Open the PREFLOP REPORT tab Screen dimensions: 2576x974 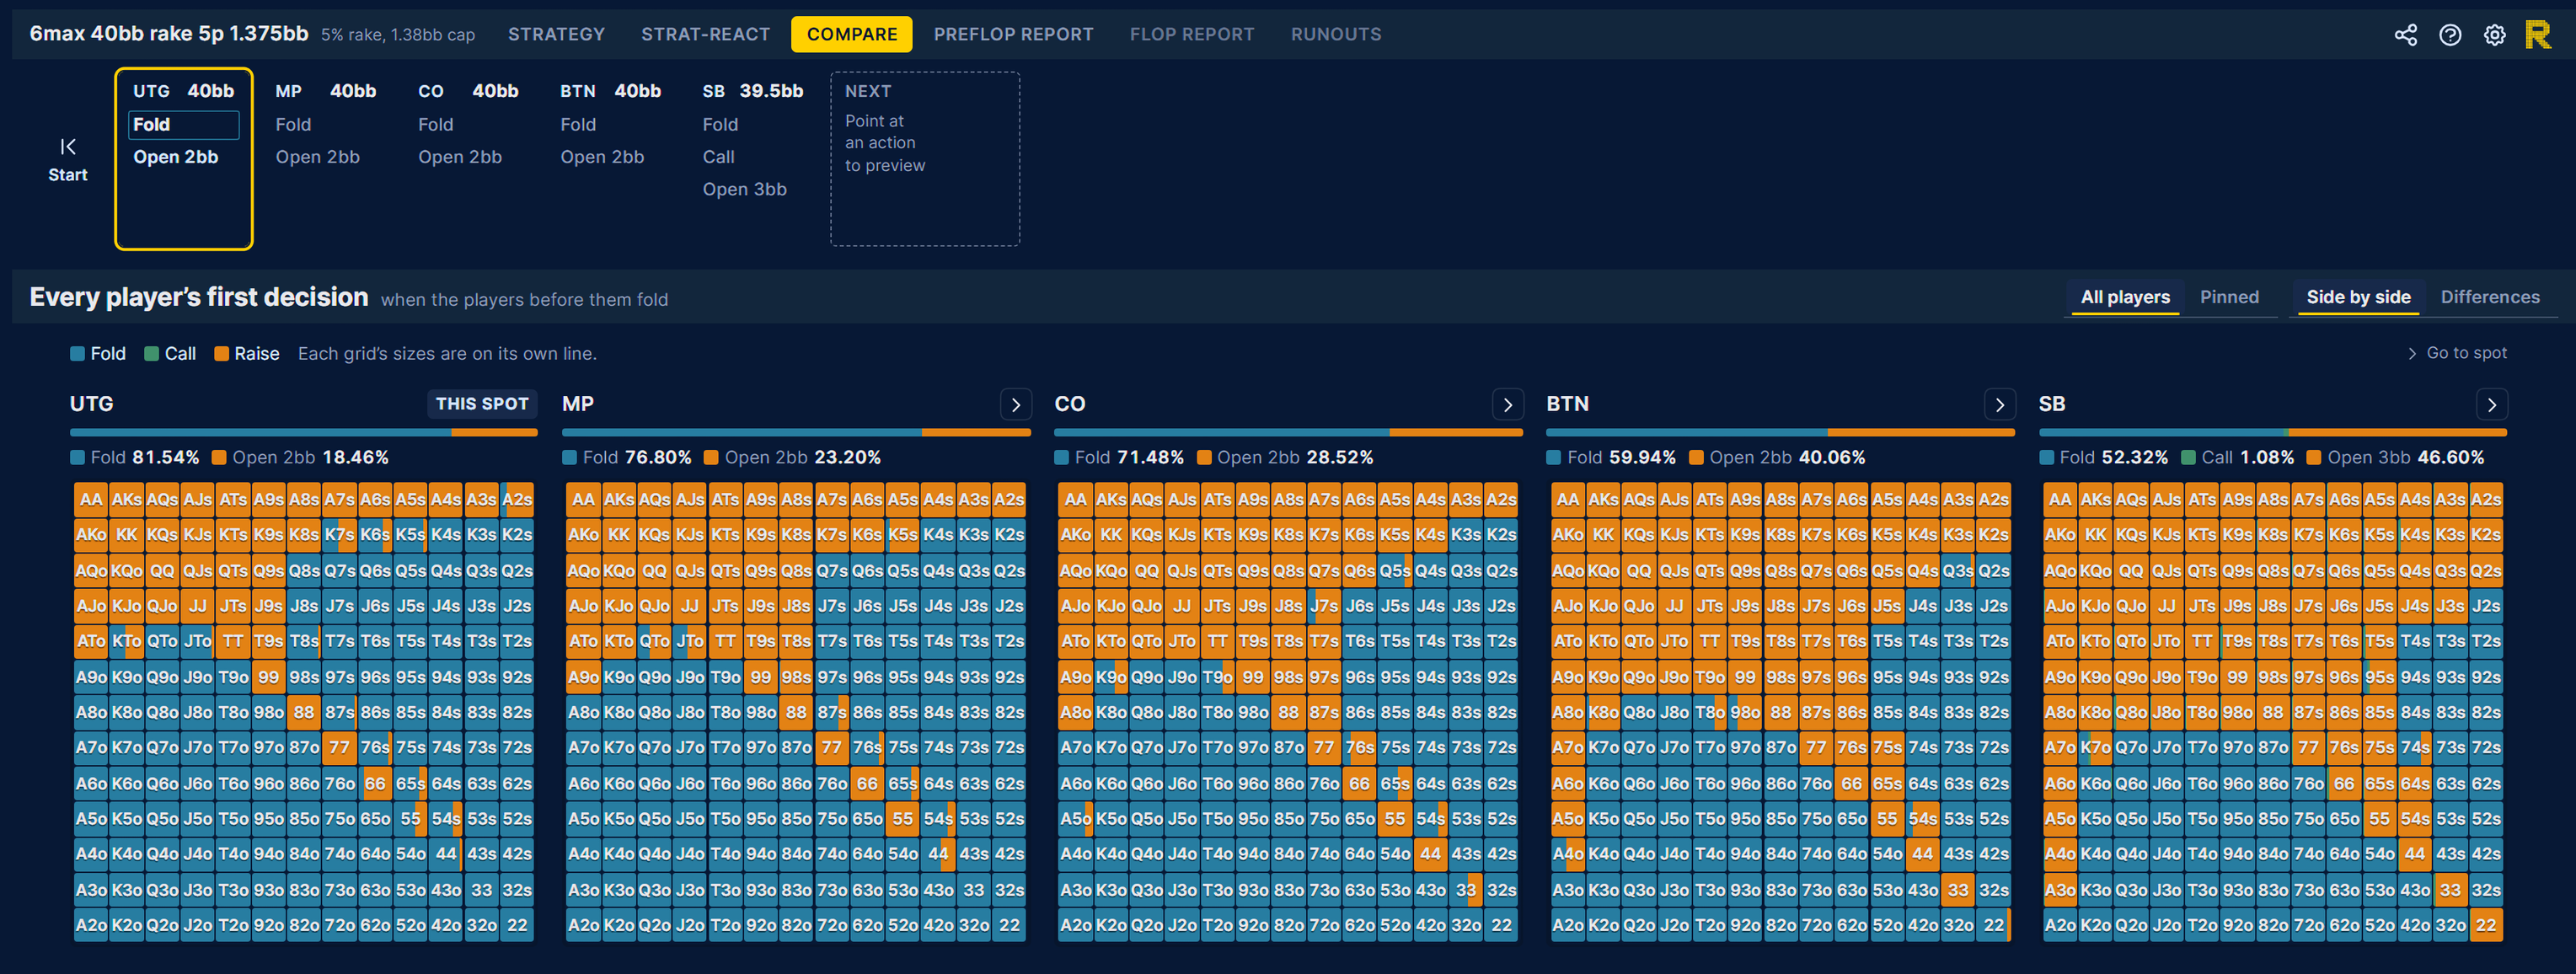1013,34
